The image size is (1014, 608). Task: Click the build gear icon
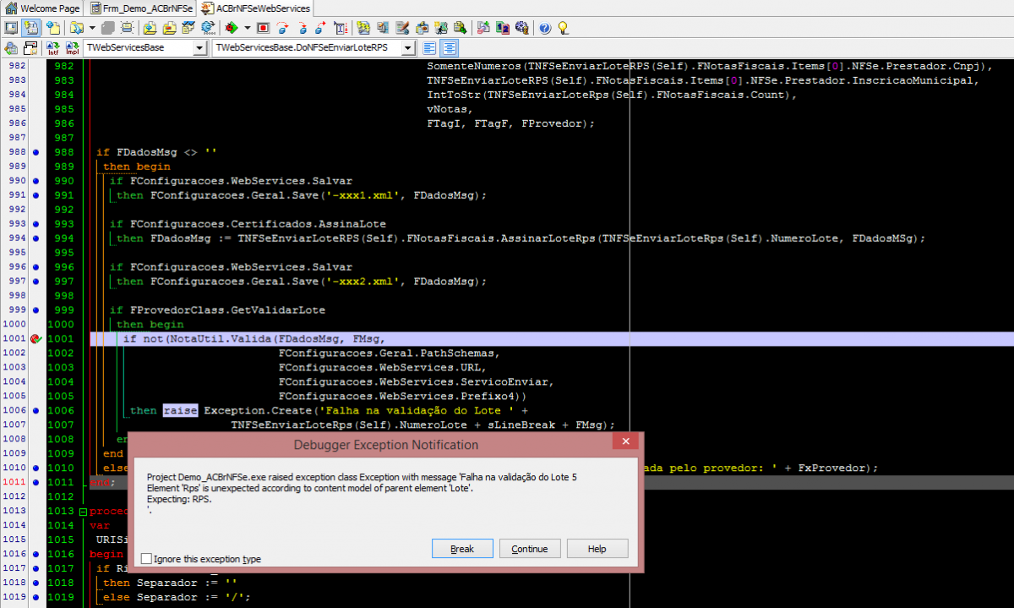207,28
